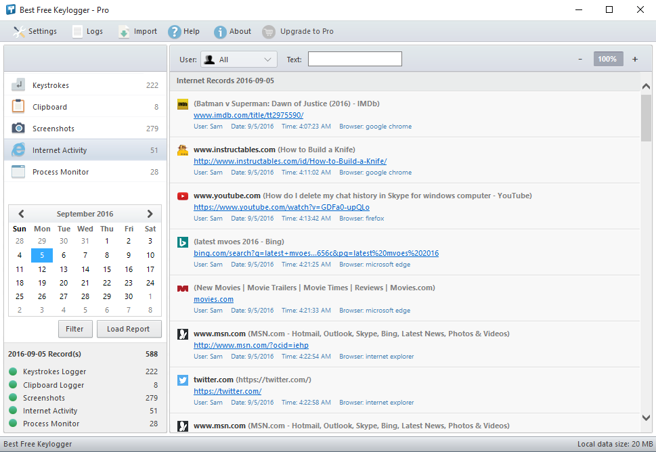Click the vertical scrollbar thumb
The width and height of the screenshot is (656, 452).
pyautogui.click(x=646, y=118)
